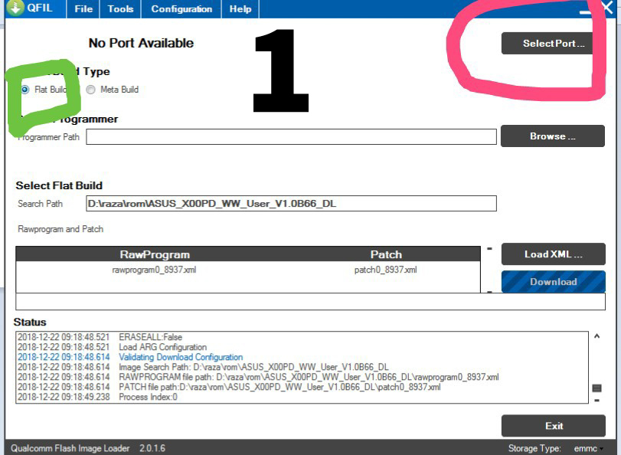Select the Flat Build radio button
This screenshot has height=455, width=621.
coord(25,90)
